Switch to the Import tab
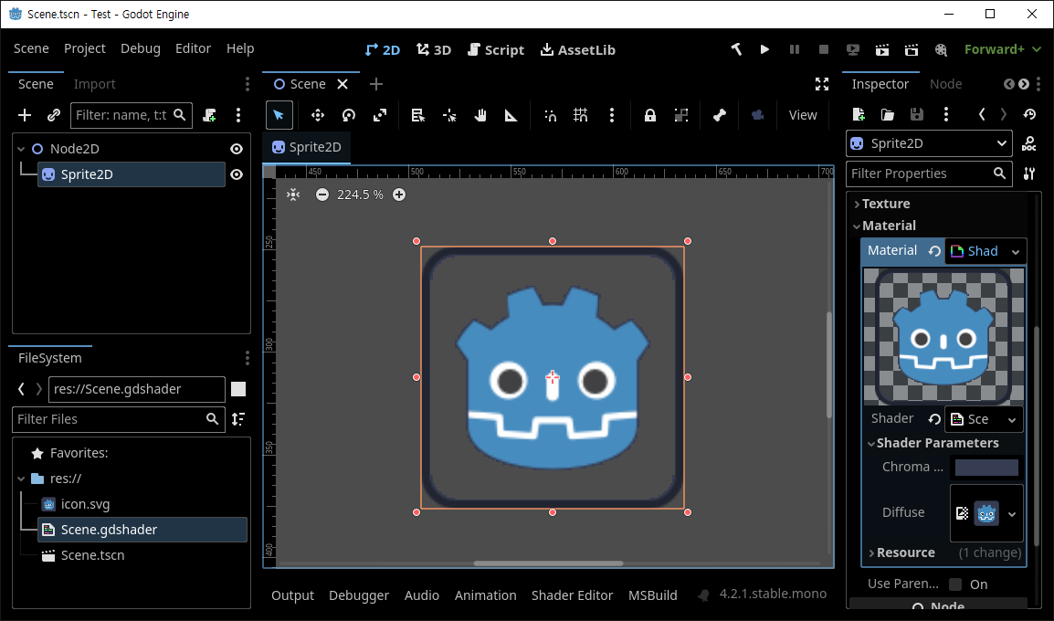The height and width of the screenshot is (621, 1054). point(95,84)
